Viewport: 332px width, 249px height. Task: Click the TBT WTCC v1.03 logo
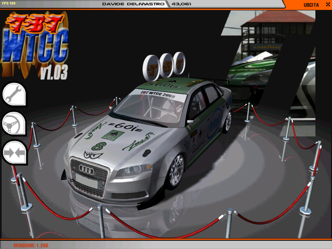(36, 45)
